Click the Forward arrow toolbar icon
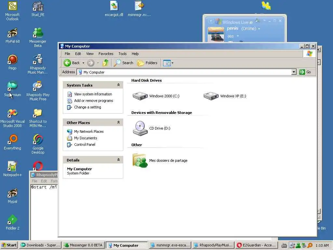Image resolution: width=333 pixels, height=250 pixels. pyautogui.click(x=91, y=63)
